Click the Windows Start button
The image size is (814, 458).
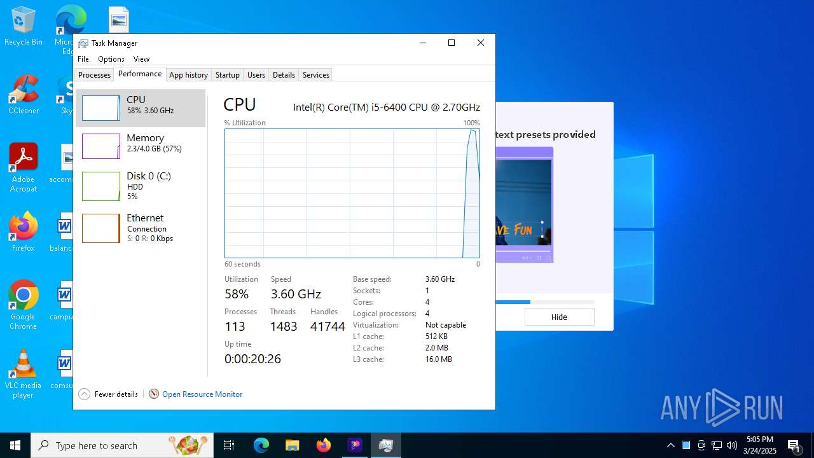pos(15,445)
